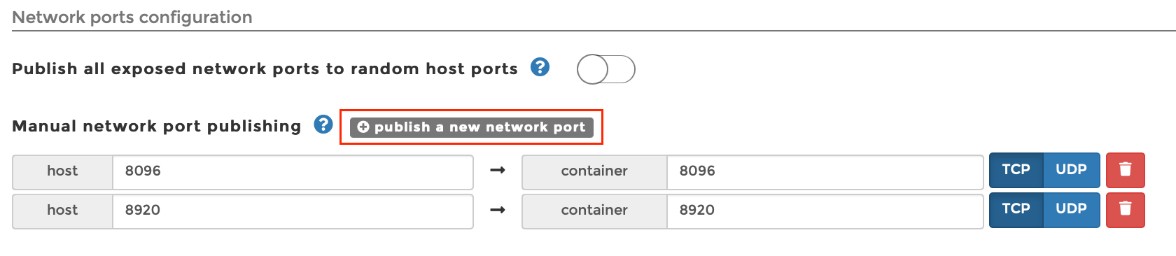Click the arrow icon in the 8096 row
The height and width of the screenshot is (256, 1176).
coord(498,171)
